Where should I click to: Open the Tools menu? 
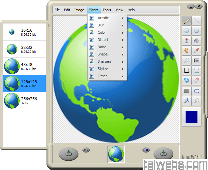107,10
